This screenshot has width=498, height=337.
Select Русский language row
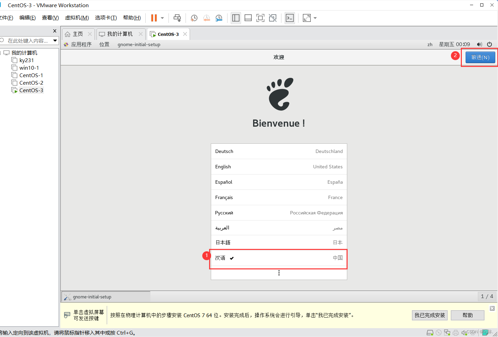279,213
